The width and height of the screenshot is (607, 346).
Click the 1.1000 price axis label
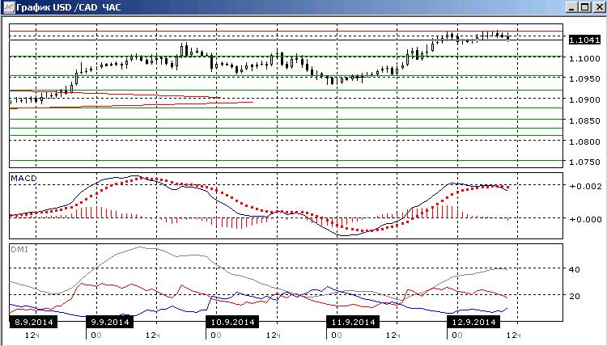[x=584, y=58]
